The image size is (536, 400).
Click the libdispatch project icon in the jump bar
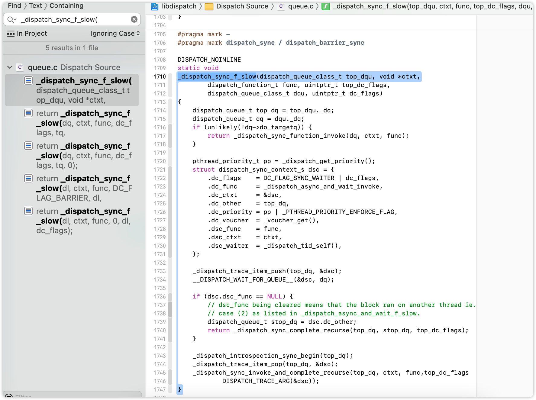click(155, 6)
